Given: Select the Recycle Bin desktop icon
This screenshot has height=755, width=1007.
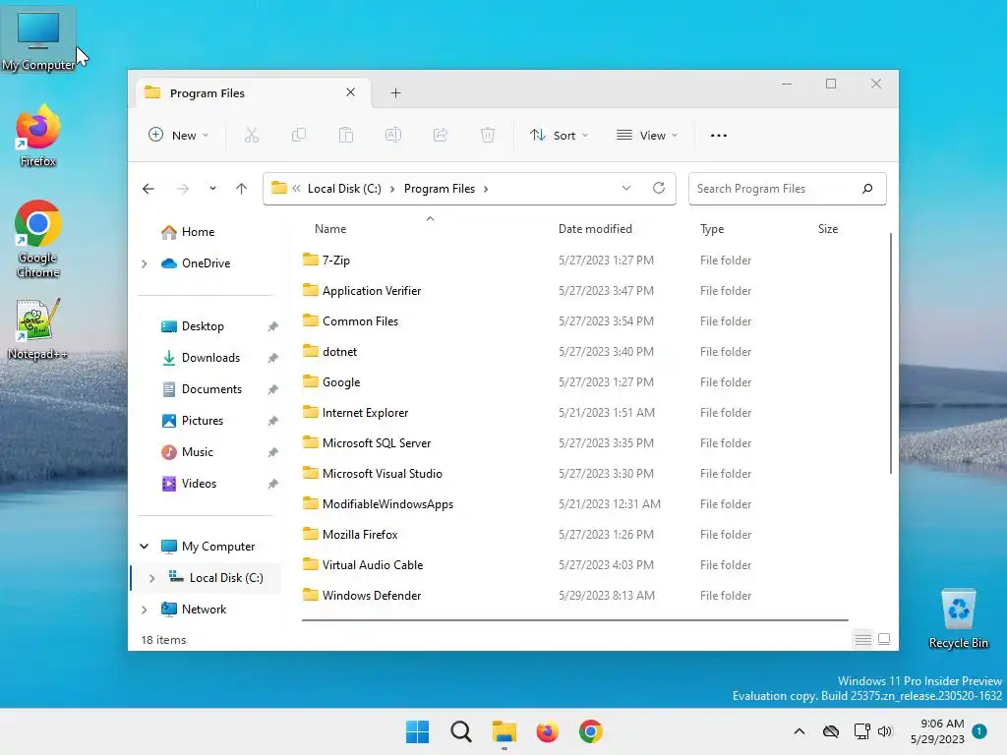Looking at the screenshot, I should (x=958, y=619).
